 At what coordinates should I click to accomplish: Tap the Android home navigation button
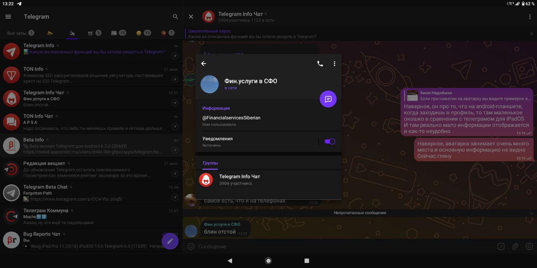click(x=268, y=260)
